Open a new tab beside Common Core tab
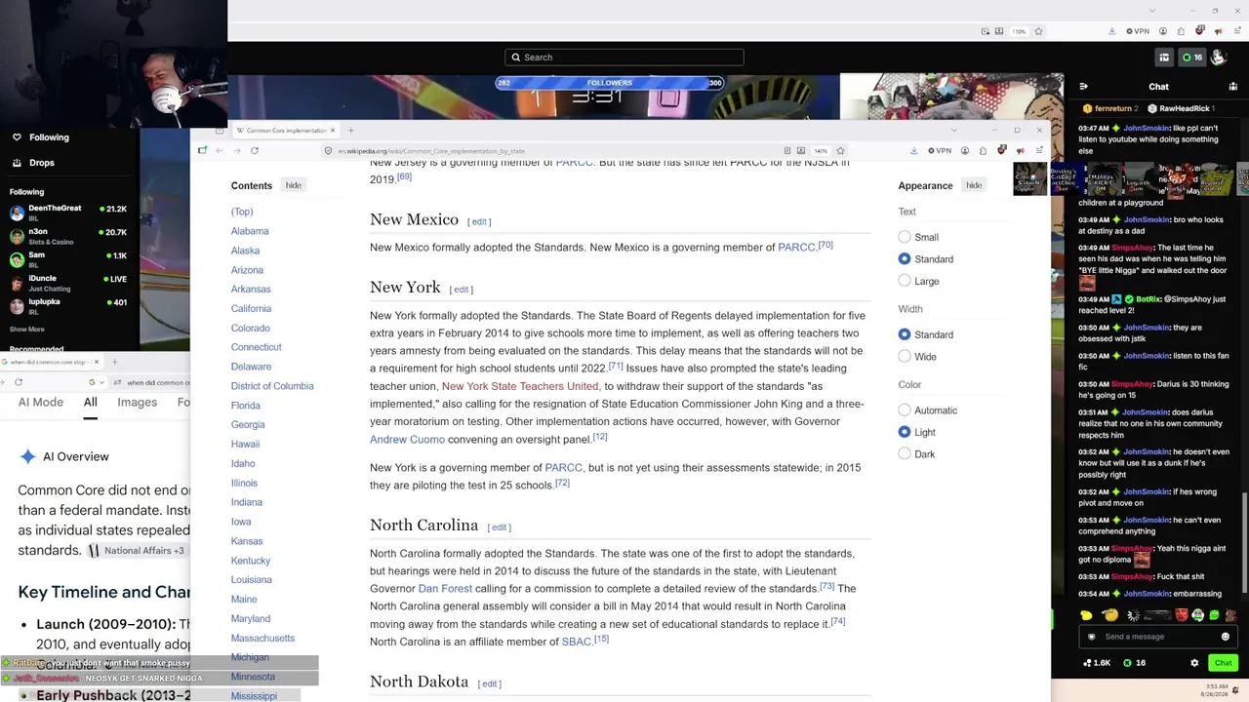 [x=351, y=130]
